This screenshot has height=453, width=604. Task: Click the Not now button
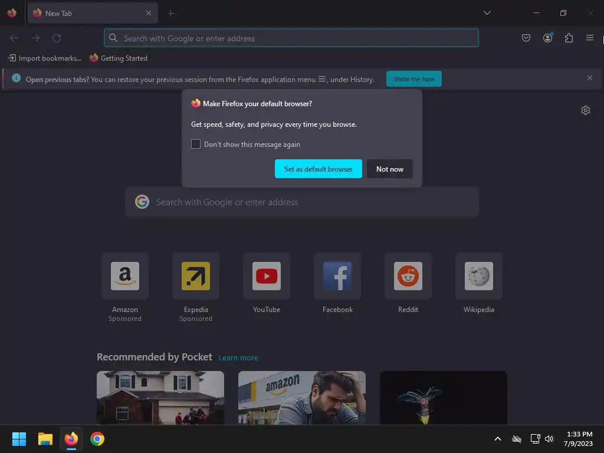point(389,169)
